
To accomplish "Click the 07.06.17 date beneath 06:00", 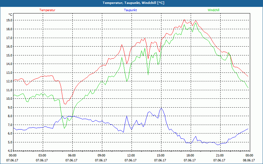I will (71, 160).
